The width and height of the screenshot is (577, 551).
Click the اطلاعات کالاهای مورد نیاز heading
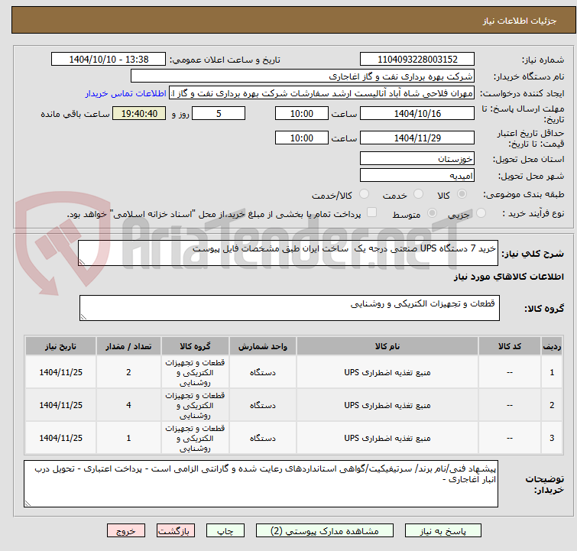tap(508, 277)
